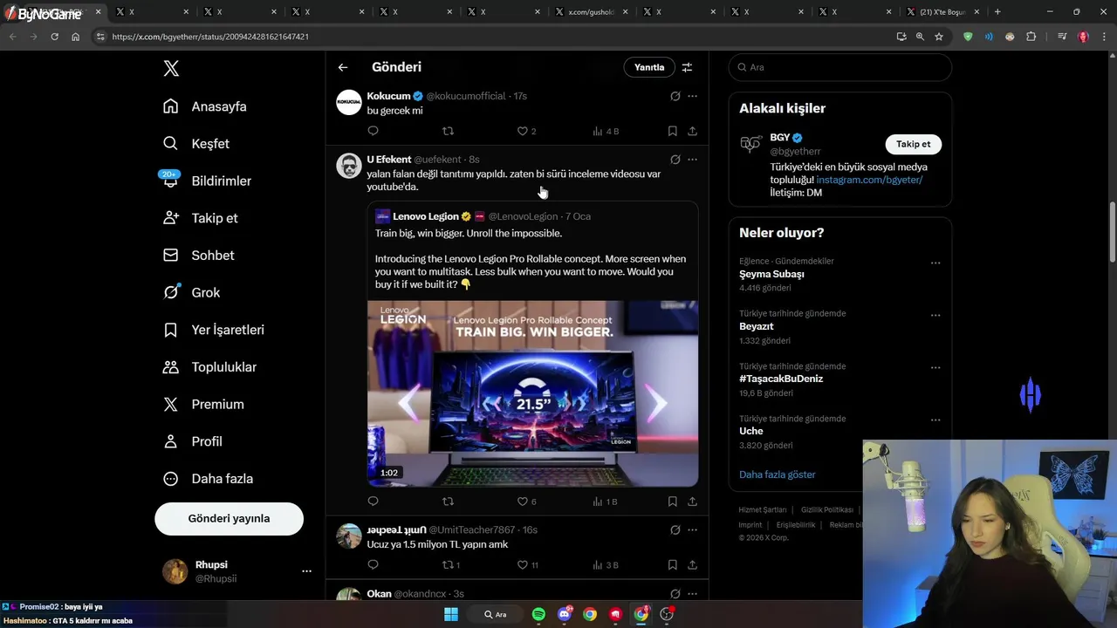Open Sohbet messages
The width and height of the screenshot is (1117, 628).
(x=199, y=256)
